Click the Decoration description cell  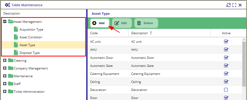(170, 90)
